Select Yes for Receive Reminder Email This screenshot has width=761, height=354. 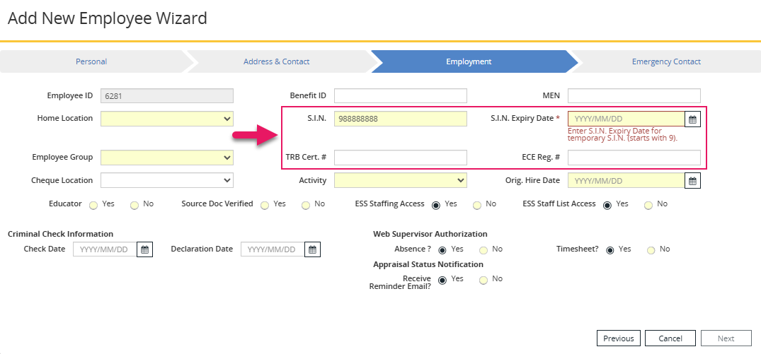point(442,281)
